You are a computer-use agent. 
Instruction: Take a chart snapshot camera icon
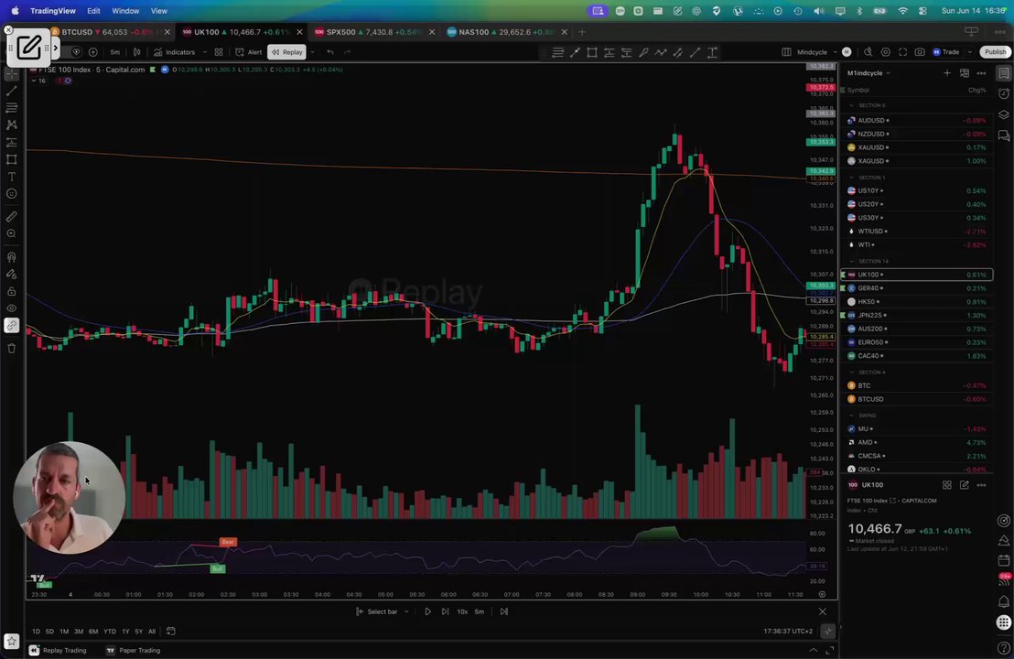pyautogui.click(x=920, y=52)
